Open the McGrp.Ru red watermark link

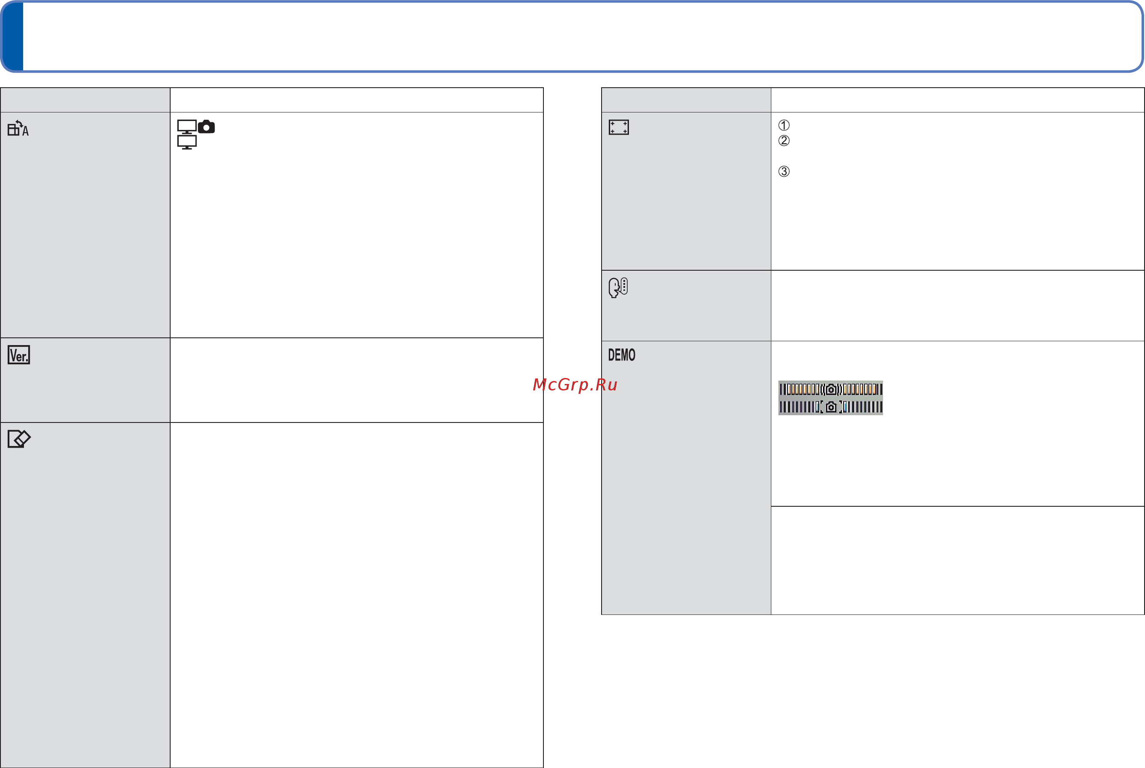[575, 384]
